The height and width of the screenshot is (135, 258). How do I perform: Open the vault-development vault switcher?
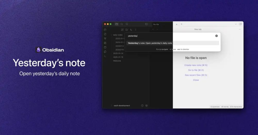(x=122, y=106)
